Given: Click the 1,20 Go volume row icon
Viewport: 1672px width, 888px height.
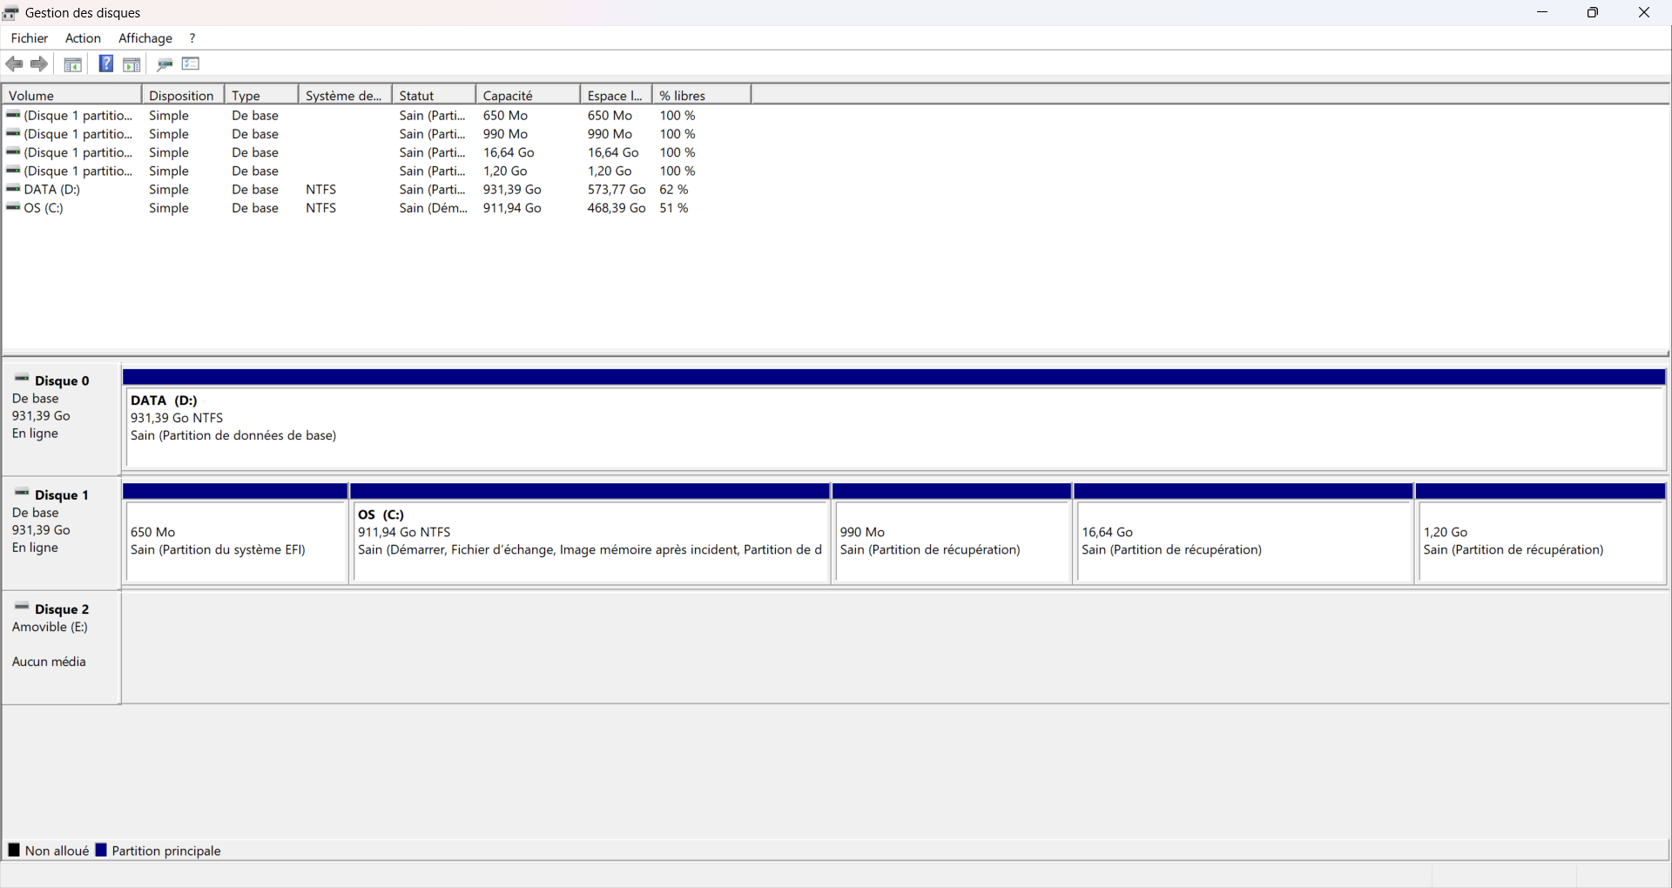Looking at the screenshot, I should click(x=13, y=171).
